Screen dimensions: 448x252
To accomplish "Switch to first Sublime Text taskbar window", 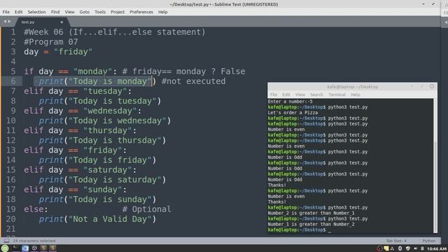I will 43,248.
